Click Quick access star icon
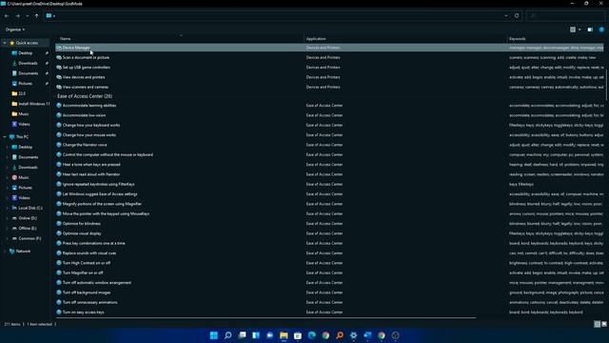The width and height of the screenshot is (609, 343). coord(12,43)
